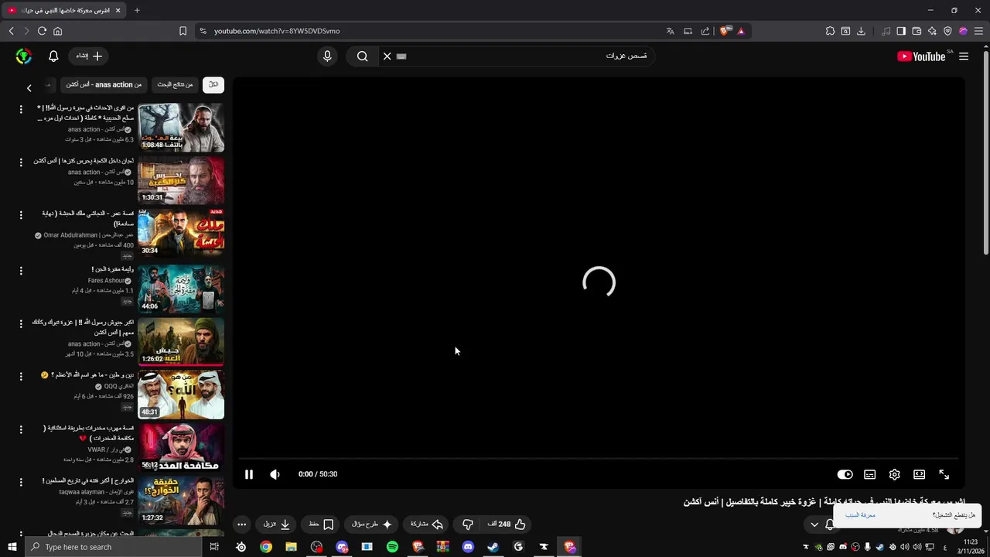Open Brave Rewards triangle icon
990x557 pixels.
coord(740,31)
